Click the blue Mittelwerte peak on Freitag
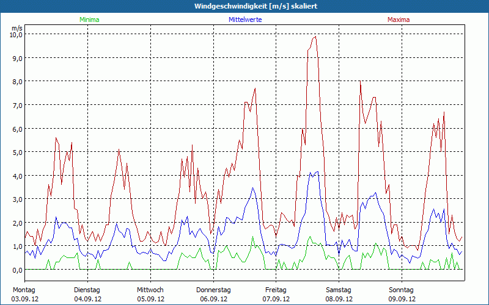The image size is (489, 305). pyautogui.click(x=317, y=172)
